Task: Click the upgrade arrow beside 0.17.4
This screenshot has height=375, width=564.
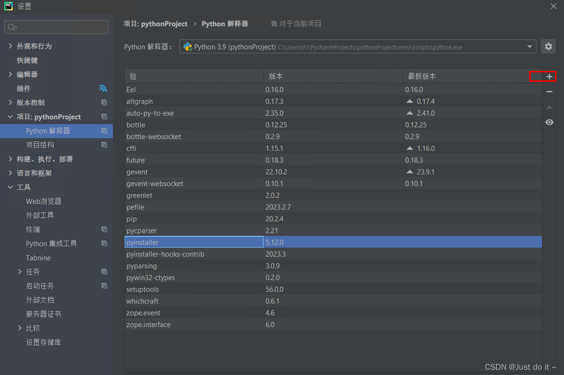Action: [x=409, y=102]
